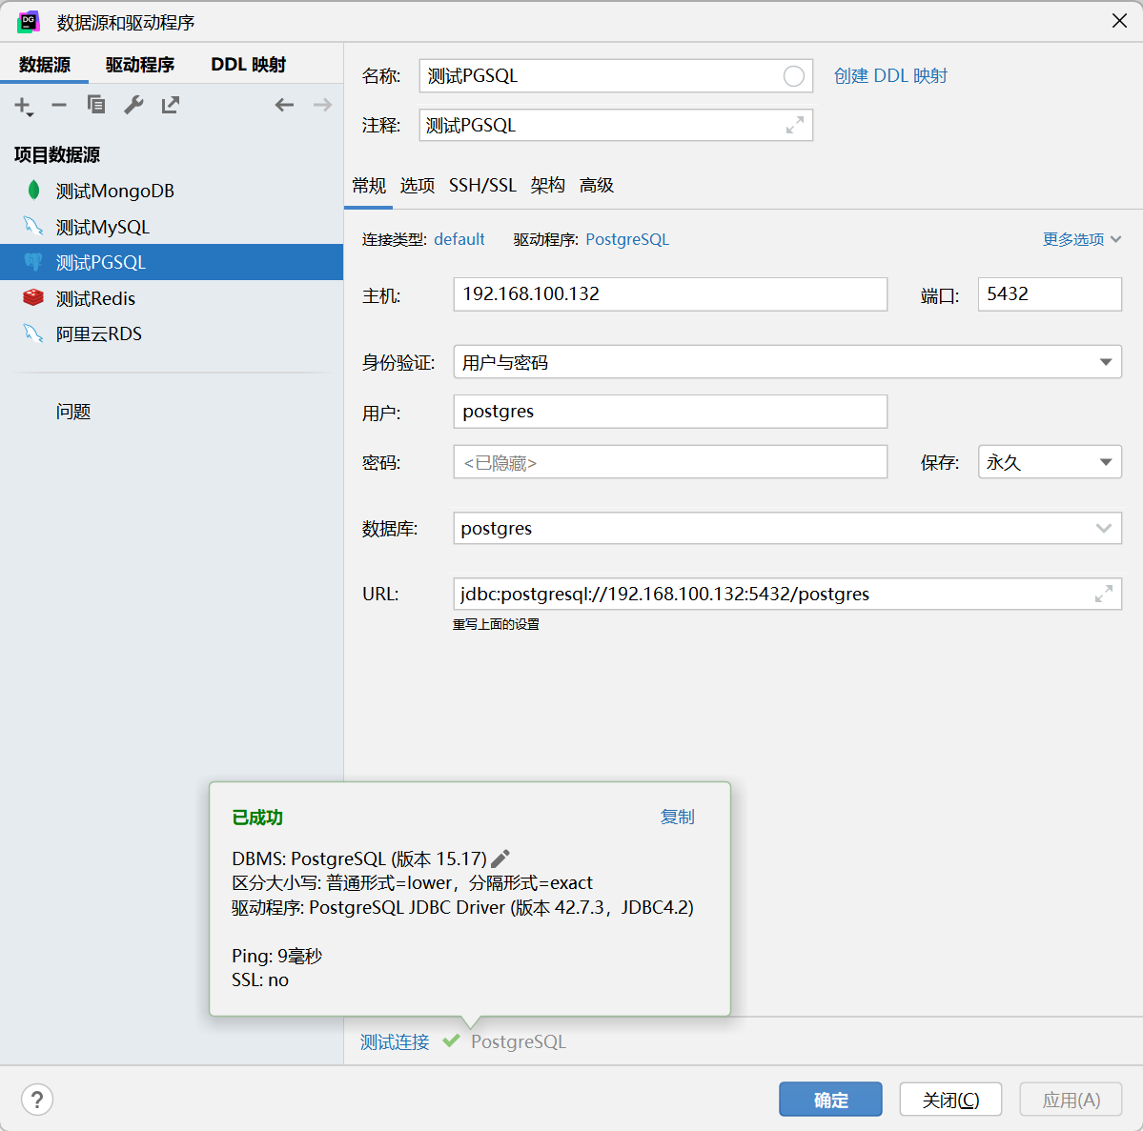Click the add data source plus icon
1143x1131 pixels.
[x=23, y=106]
